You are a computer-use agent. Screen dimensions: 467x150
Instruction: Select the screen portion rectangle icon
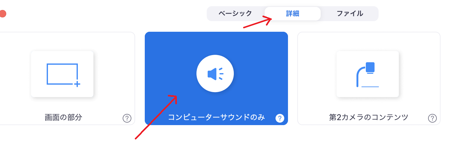[63, 75]
